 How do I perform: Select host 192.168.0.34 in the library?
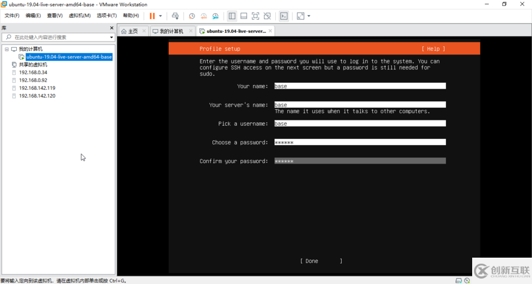(x=33, y=72)
